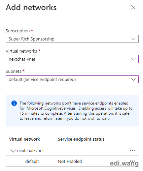This screenshot has width=143, height=171.
Task: Open the Subnets dropdown selector
Action: [72, 79]
